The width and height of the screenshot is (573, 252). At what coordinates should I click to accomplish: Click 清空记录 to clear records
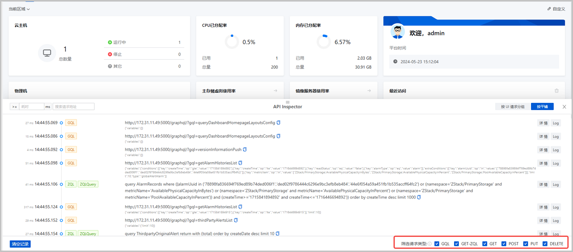click(20, 244)
